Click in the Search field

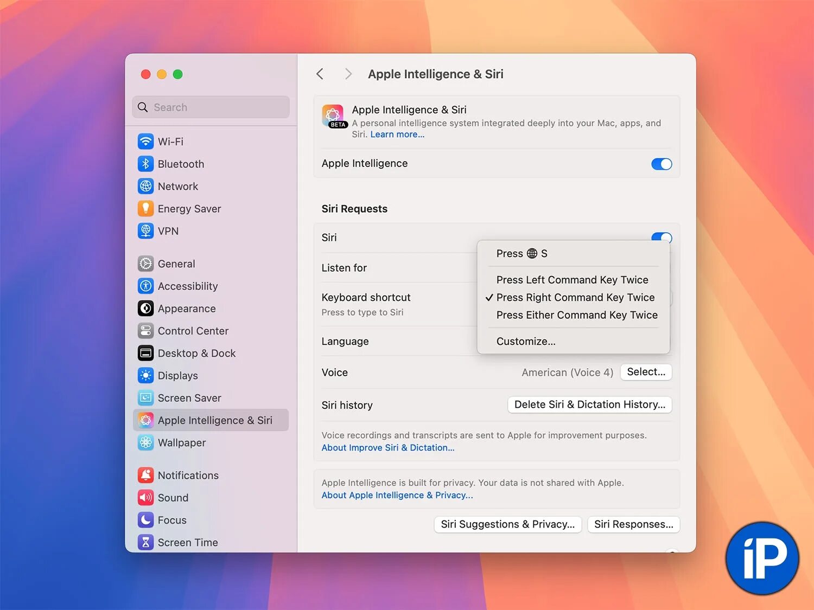point(211,107)
